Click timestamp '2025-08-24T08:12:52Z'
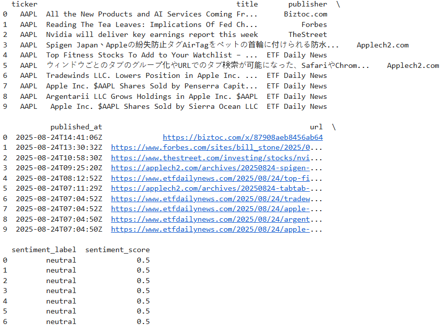This screenshot has width=445, height=325. point(59,178)
